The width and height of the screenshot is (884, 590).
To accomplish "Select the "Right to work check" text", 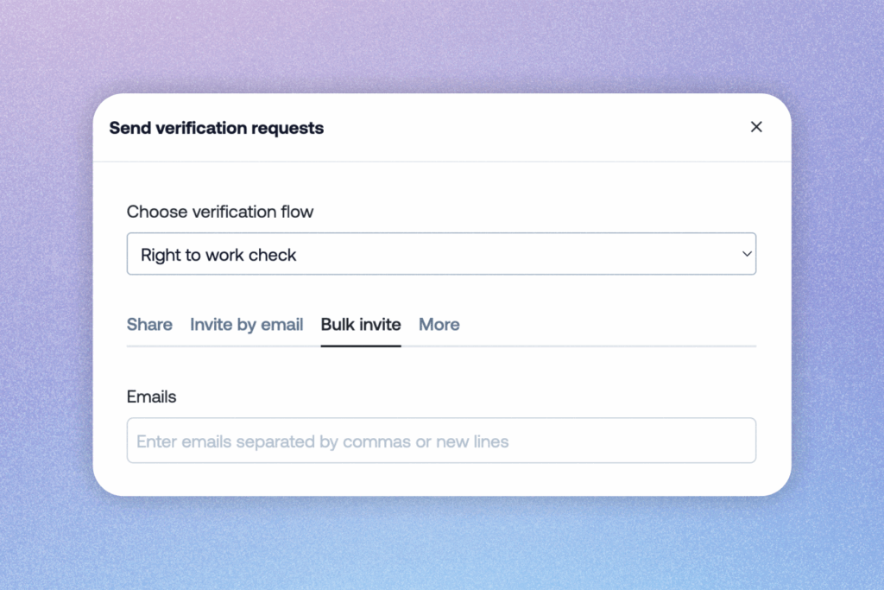I will [x=218, y=255].
